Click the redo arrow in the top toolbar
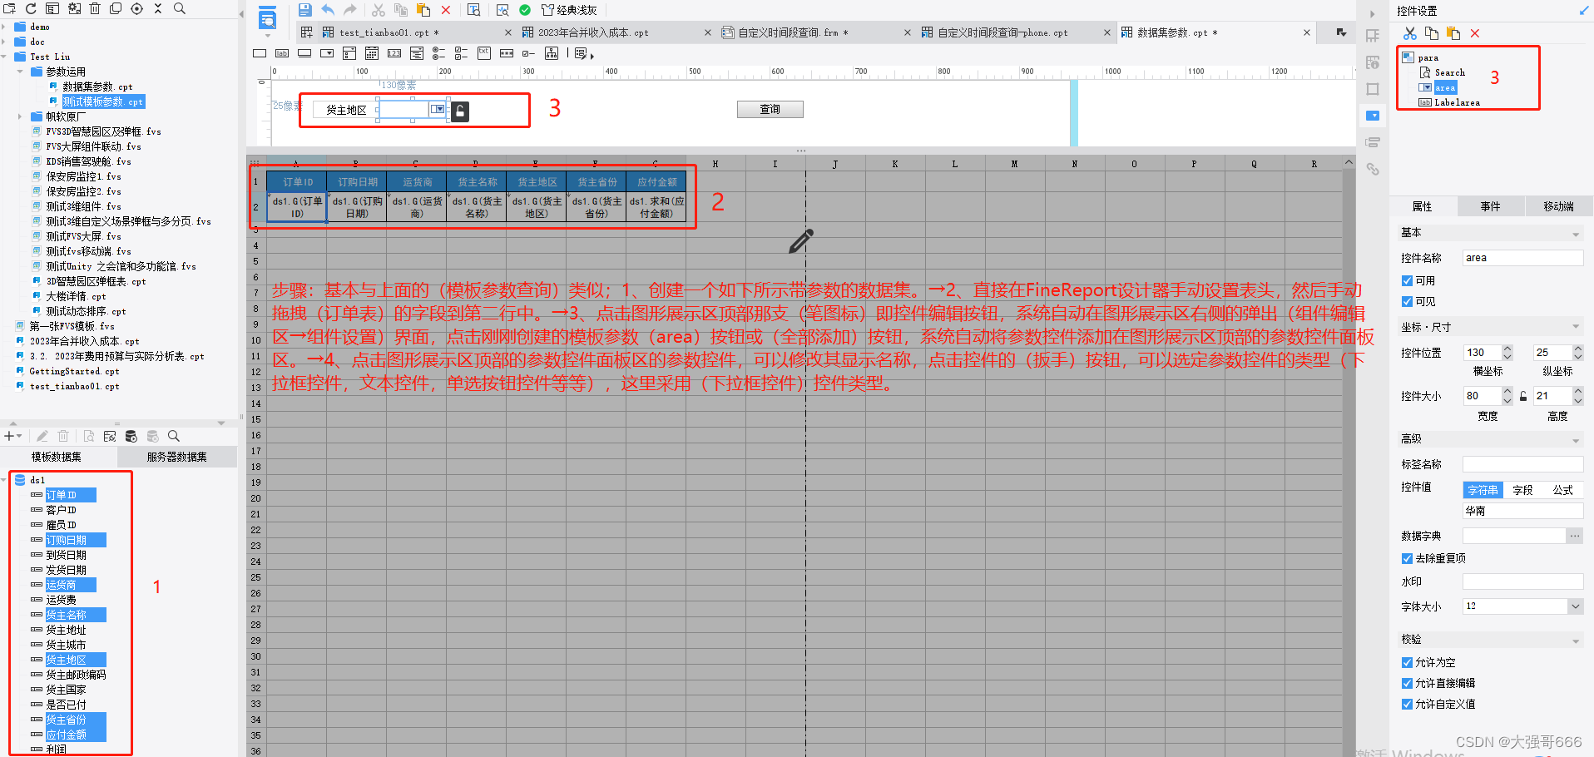Viewport: 1594px width, 757px height. pyautogui.click(x=350, y=10)
